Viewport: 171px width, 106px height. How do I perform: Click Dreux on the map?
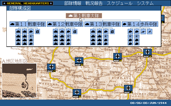click(115, 63)
